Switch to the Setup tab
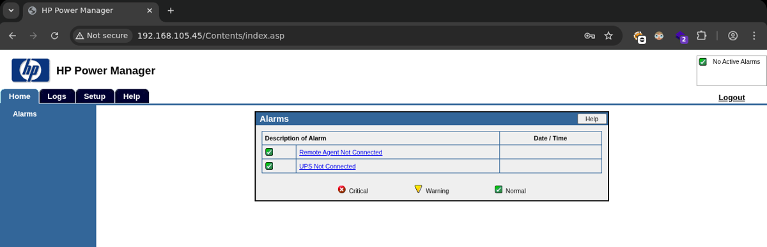The image size is (767, 247). (x=95, y=96)
